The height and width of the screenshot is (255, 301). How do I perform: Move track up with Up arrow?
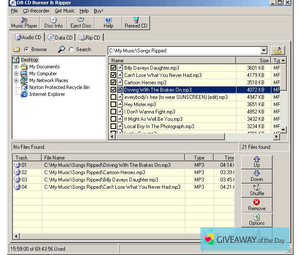(x=257, y=162)
